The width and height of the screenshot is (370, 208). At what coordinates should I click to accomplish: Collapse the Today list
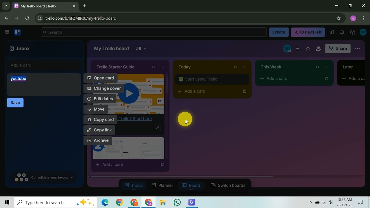[x=235, y=67]
